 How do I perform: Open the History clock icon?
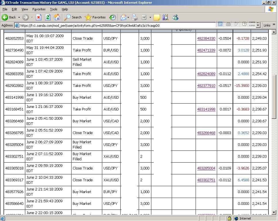click(x=112, y=17)
